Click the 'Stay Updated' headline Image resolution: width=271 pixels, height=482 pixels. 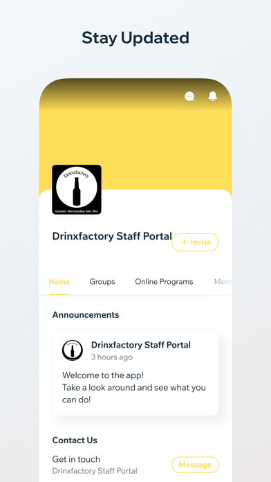coord(135,38)
